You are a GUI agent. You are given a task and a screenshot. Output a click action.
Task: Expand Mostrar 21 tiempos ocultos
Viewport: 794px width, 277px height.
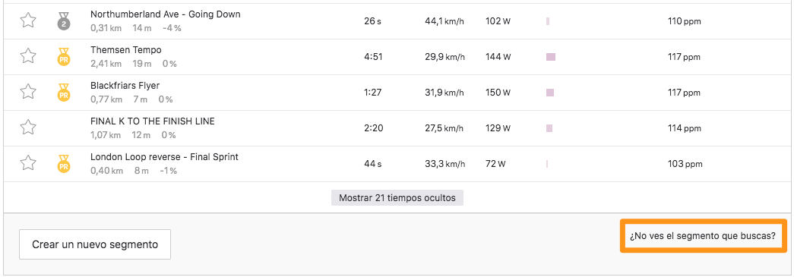pos(397,198)
